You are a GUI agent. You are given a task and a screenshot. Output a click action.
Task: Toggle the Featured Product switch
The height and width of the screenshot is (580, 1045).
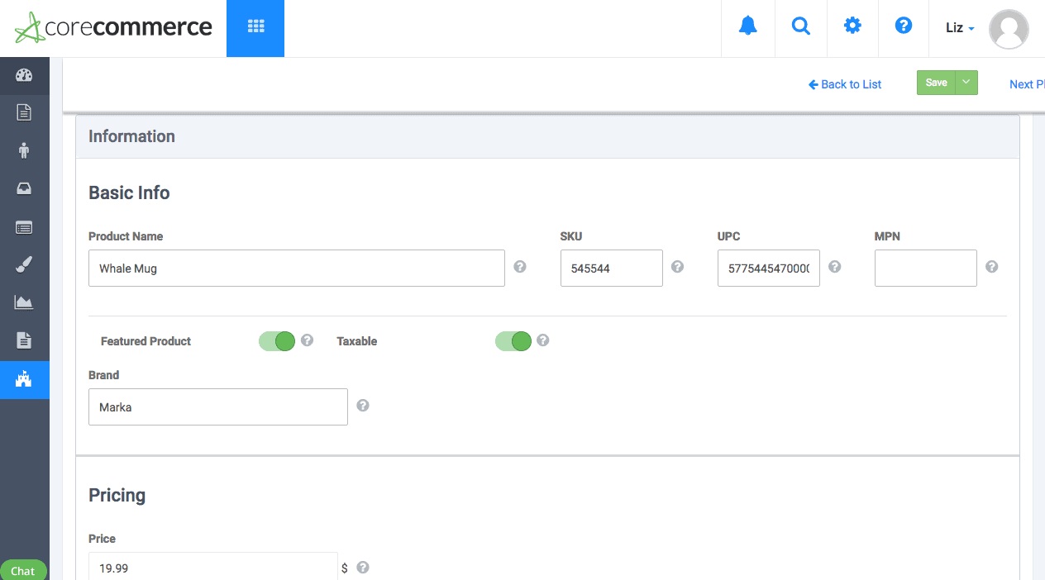pyautogui.click(x=277, y=341)
